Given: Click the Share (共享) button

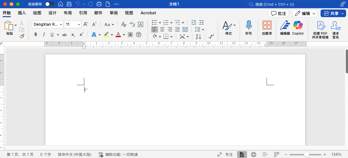Looking at the screenshot, I should click(x=333, y=13).
